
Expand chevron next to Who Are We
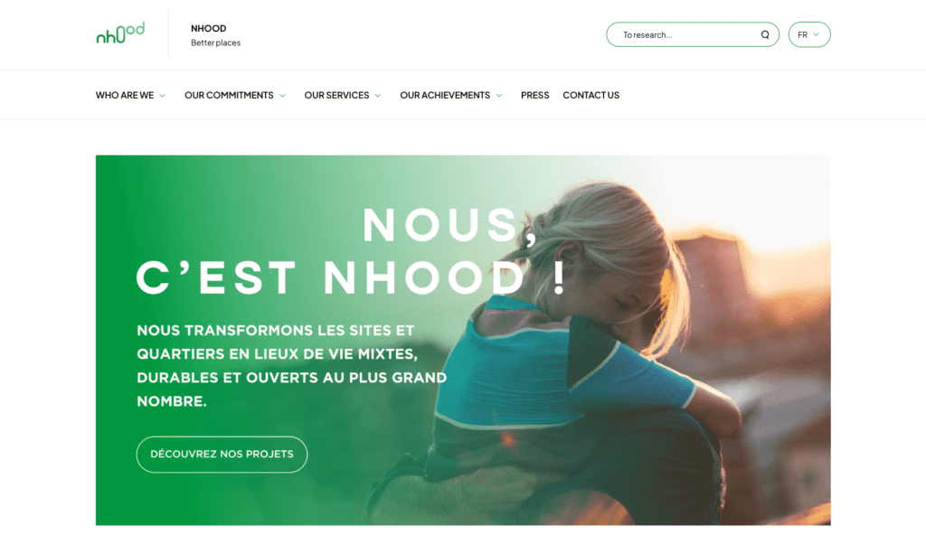point(163,96)
